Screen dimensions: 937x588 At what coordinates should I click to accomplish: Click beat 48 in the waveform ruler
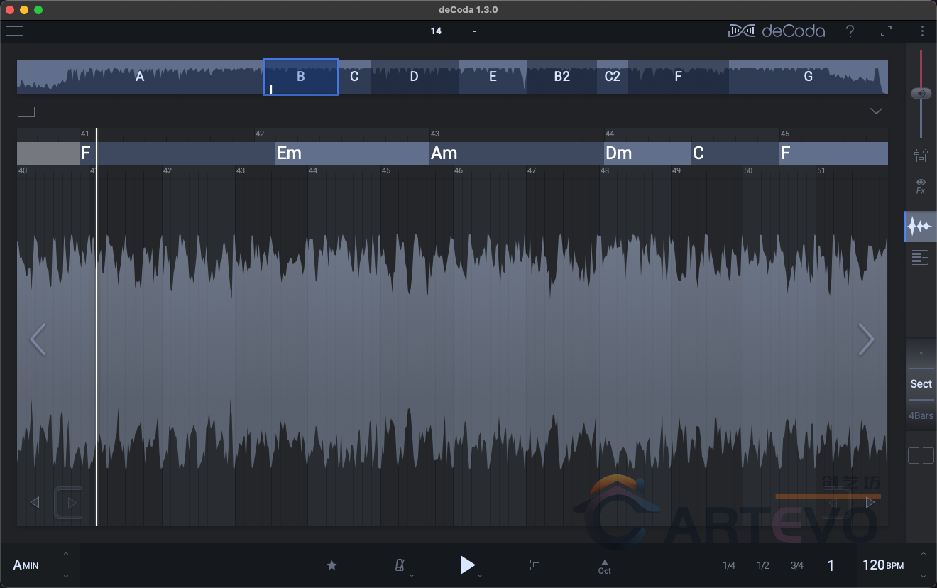click(x=604, y=170)
